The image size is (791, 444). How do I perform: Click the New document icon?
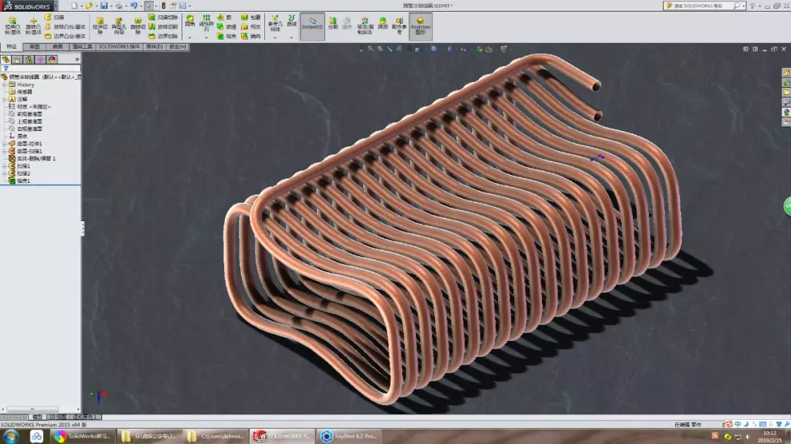pyautogui.click(x=74, y=6)
